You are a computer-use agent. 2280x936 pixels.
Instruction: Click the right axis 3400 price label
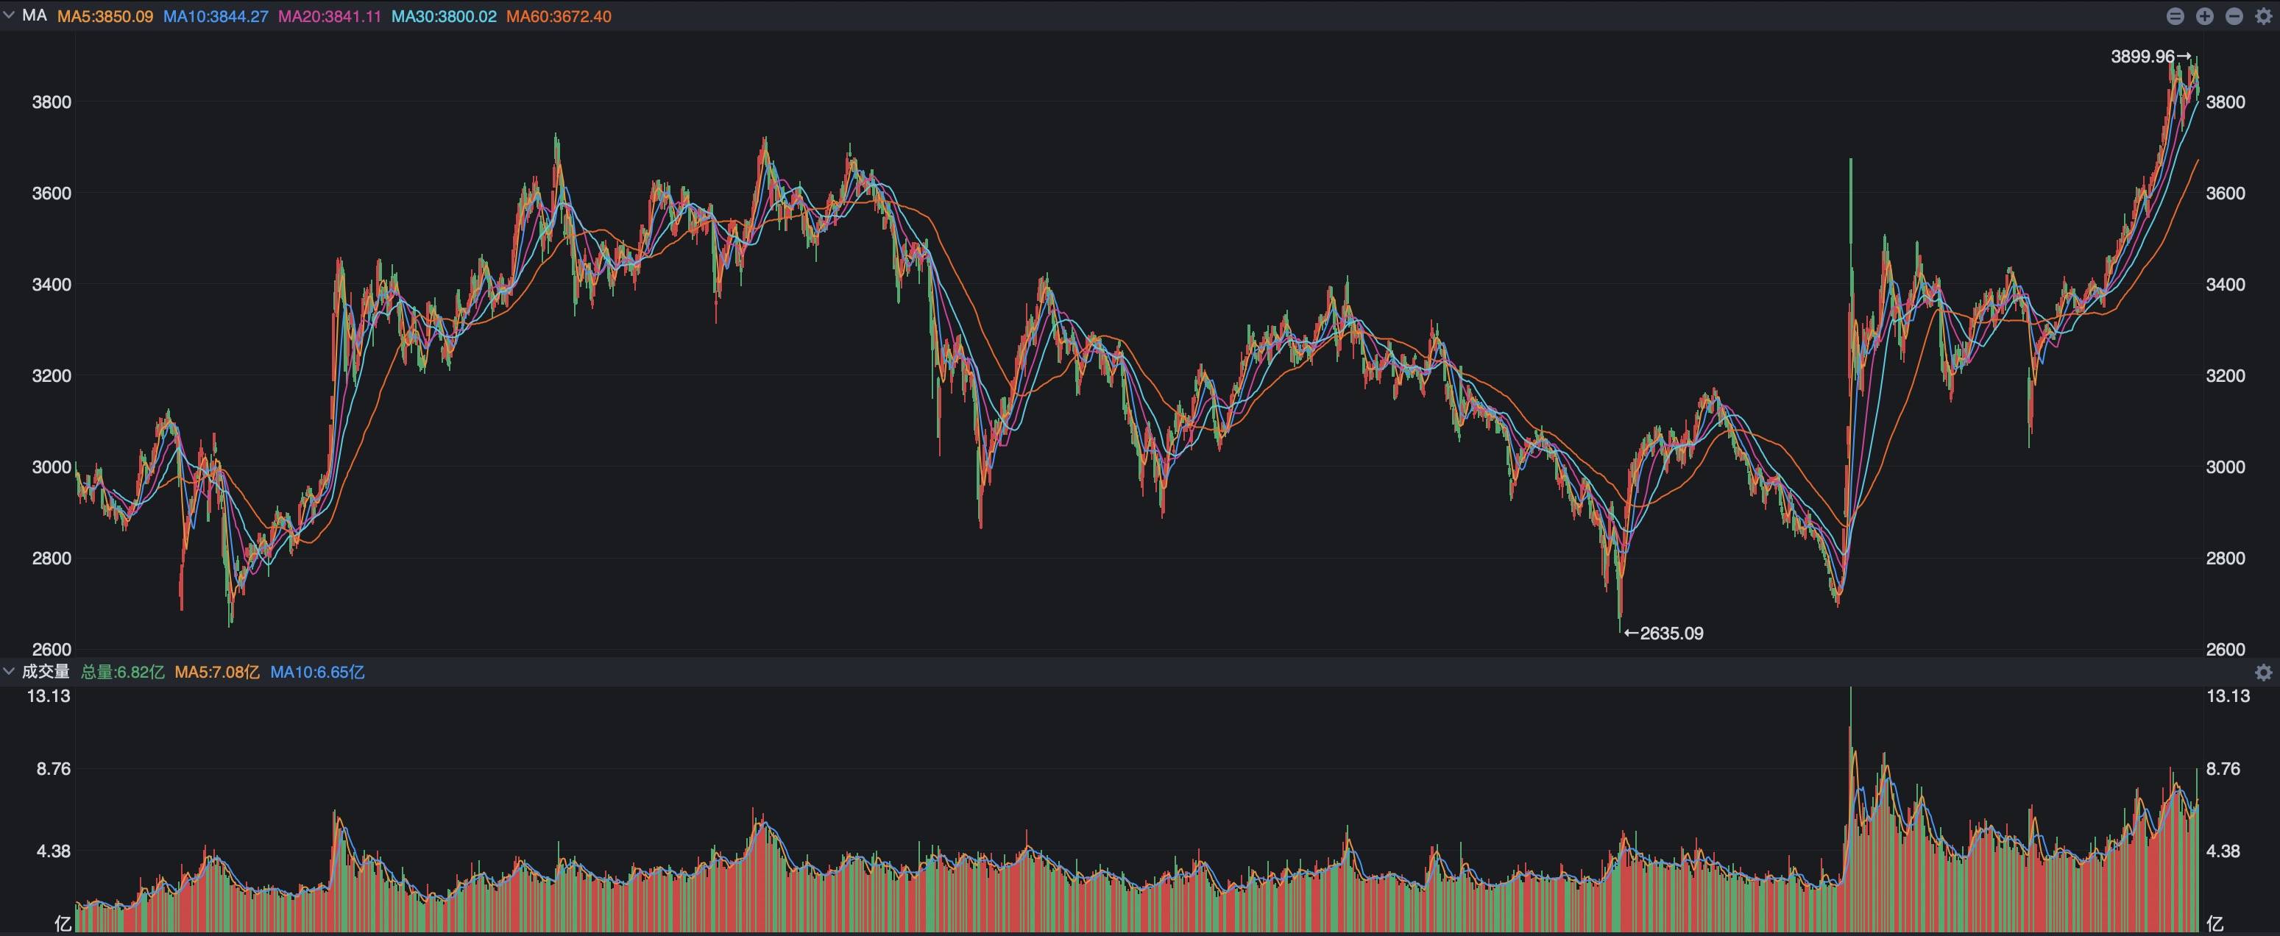[2225, 284]
